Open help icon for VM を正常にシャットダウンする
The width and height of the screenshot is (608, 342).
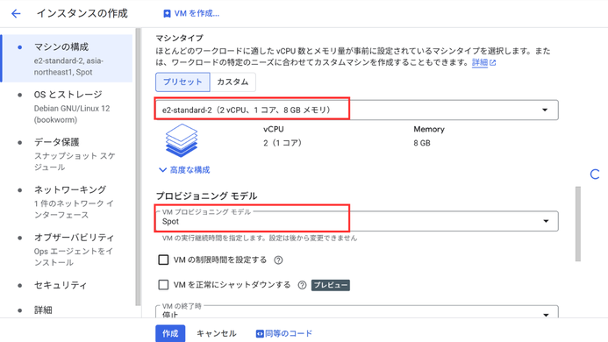click(302, 285)
